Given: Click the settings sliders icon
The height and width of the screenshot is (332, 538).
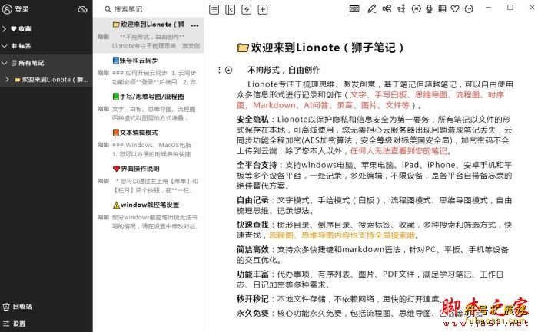Looking at the screenshot, I should [6, 324].
